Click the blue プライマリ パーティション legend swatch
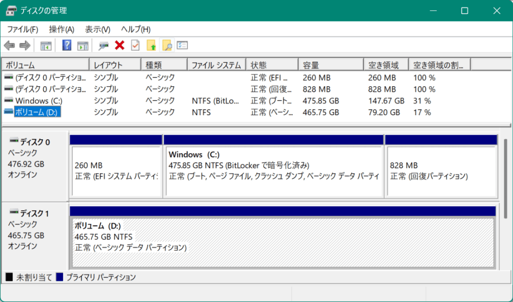513x302 pixels. pyautogui.click(x=60, y=277)
